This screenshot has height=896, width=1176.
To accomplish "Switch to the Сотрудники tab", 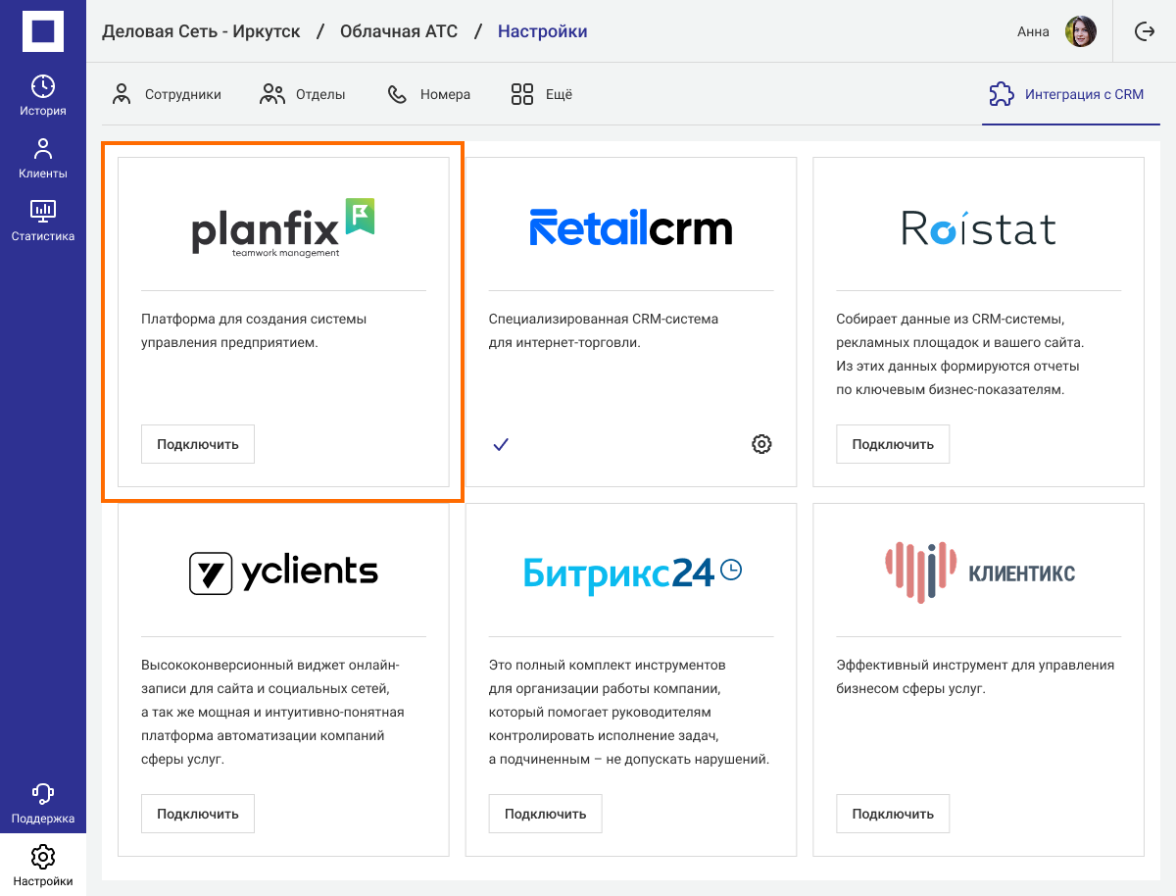I will pos(167,95).
